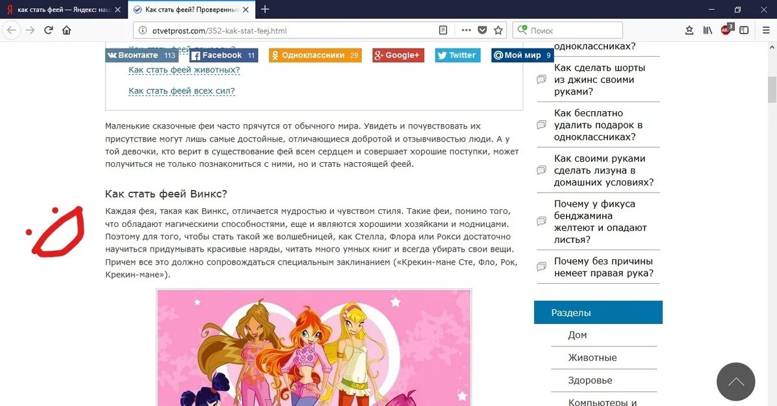Open the Животные section
Screen dimensions: 777x406
pos(592,358)
